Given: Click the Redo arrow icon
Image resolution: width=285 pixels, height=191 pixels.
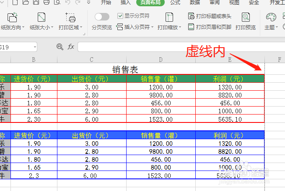Looking at the screenshot, I should (78, 2).
